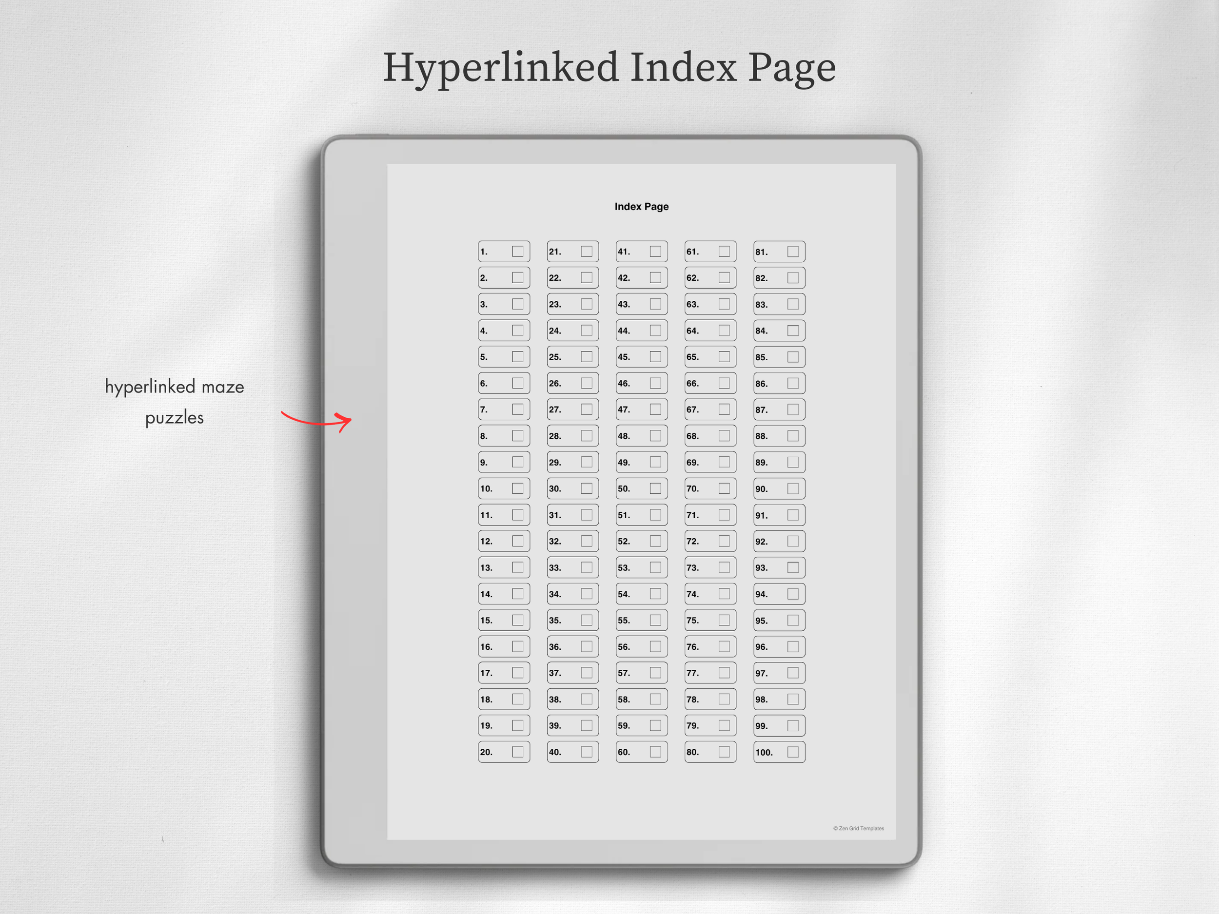Tick the checkbox for puzzle 1
The height and width of the screenshot is (914, 1219).
(517, 251)
